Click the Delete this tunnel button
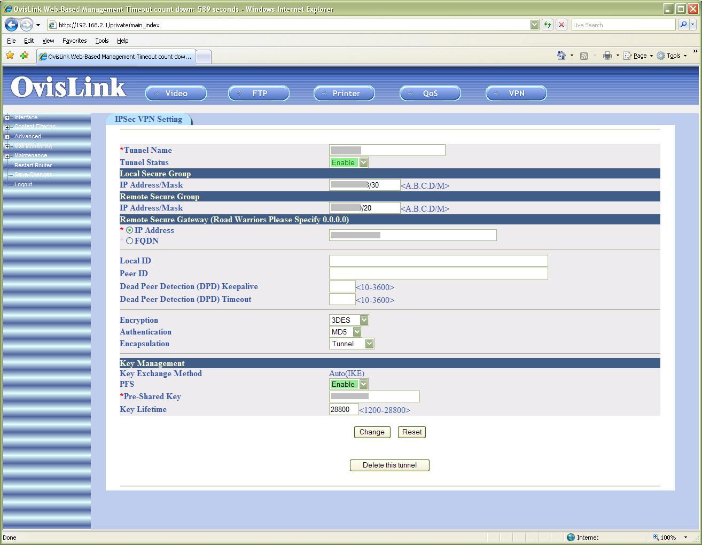 click(389, 465)
